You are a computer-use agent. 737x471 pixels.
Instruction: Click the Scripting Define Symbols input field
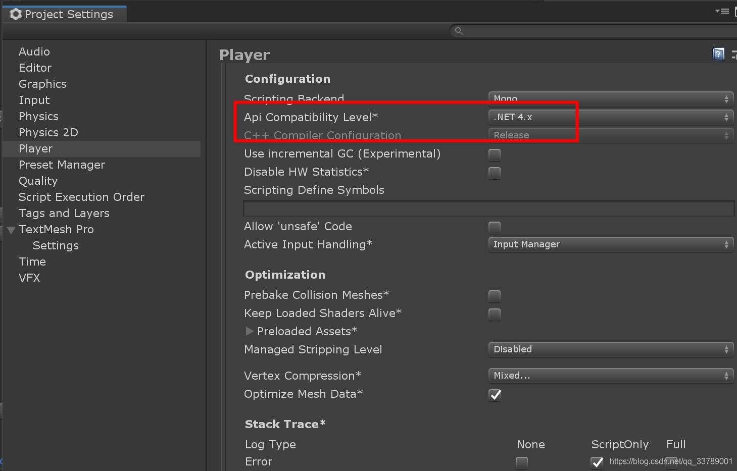[x=488, y=208]
